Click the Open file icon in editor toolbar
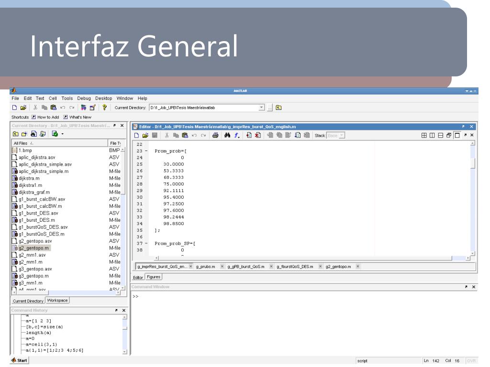Viewport: 490px width, 367px height. pos(145,135)
